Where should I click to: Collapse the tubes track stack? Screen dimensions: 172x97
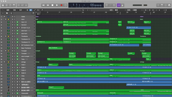click(x=4, y=17)
